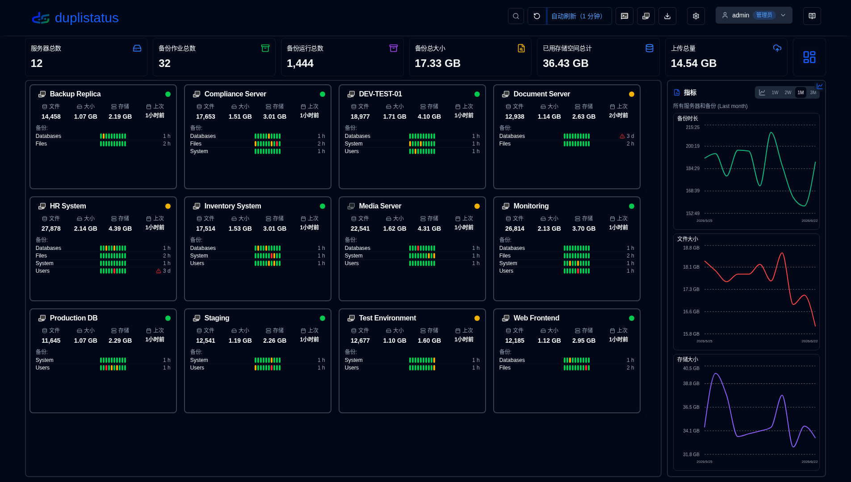Click Test Environment server icon
This screenshot has height=482, width=851.
point(351,318)
